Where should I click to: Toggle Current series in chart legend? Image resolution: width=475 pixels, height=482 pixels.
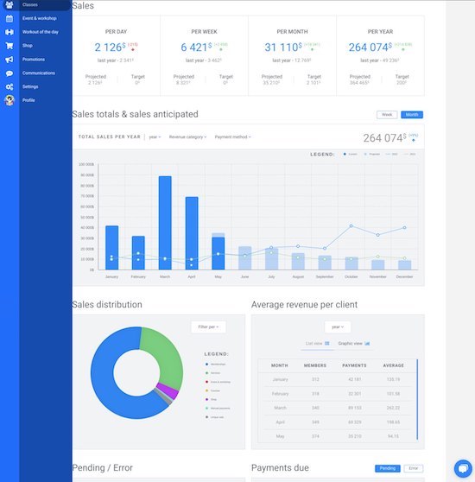350,154
